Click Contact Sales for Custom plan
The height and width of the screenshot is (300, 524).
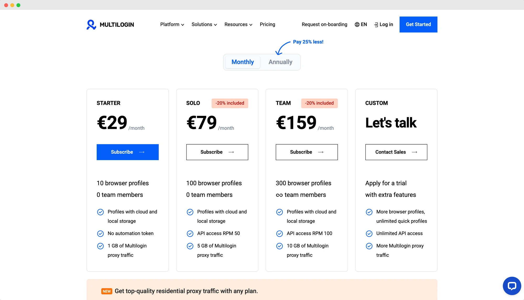tap(396, 152)
